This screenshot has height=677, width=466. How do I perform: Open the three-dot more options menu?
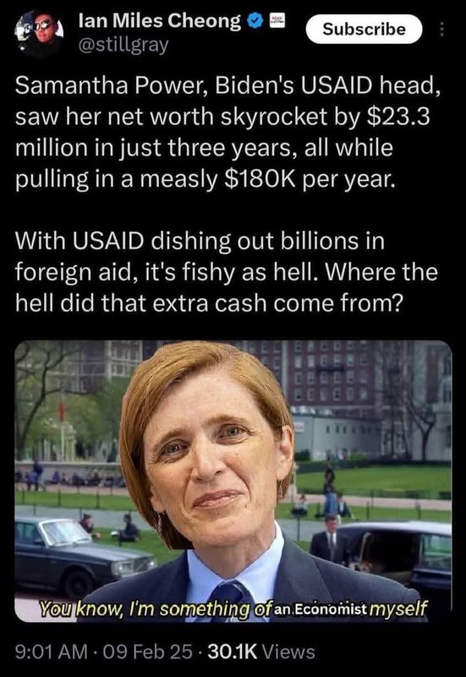coord(441,30)
